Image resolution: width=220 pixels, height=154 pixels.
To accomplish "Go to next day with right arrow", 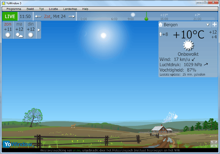I will 72,17.
